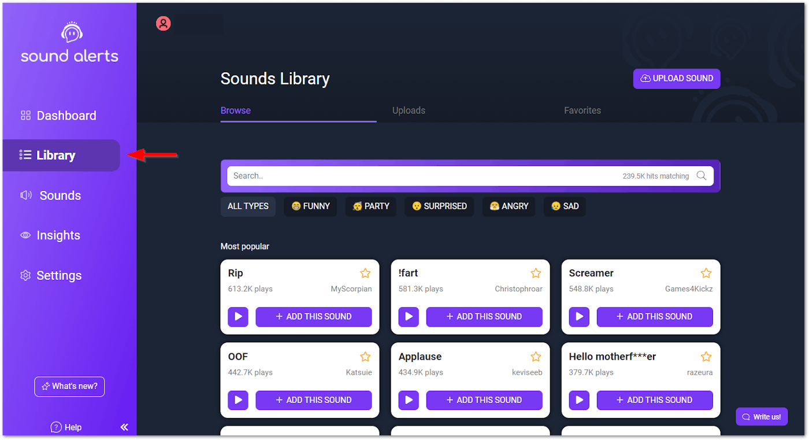Viewport: 809px width, 440px height.
Task: Open Insights in the sidebar
Action: pyautogui.click(x=50, y=235)
